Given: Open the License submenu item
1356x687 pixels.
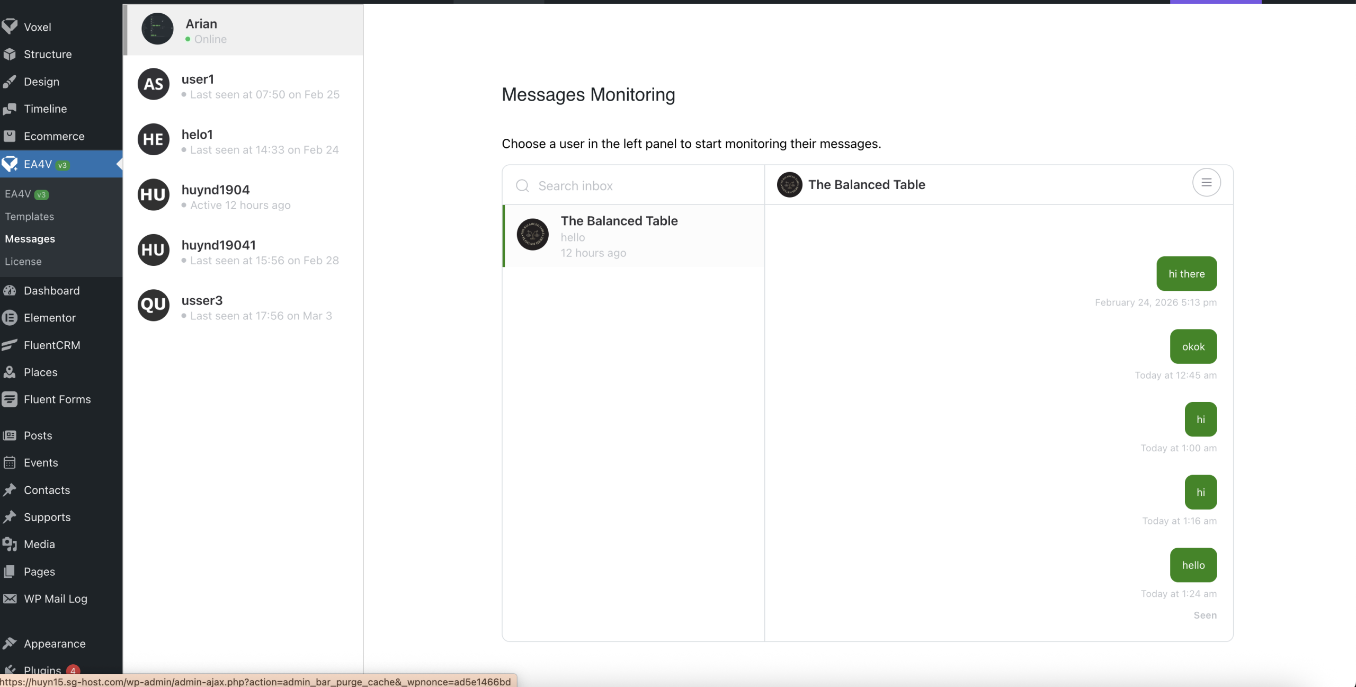Looking at the screenshot, I should (x=23, y=262).
